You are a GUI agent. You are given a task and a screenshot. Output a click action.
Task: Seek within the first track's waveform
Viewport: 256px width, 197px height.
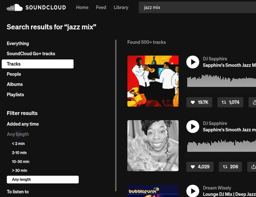(221, 81)
